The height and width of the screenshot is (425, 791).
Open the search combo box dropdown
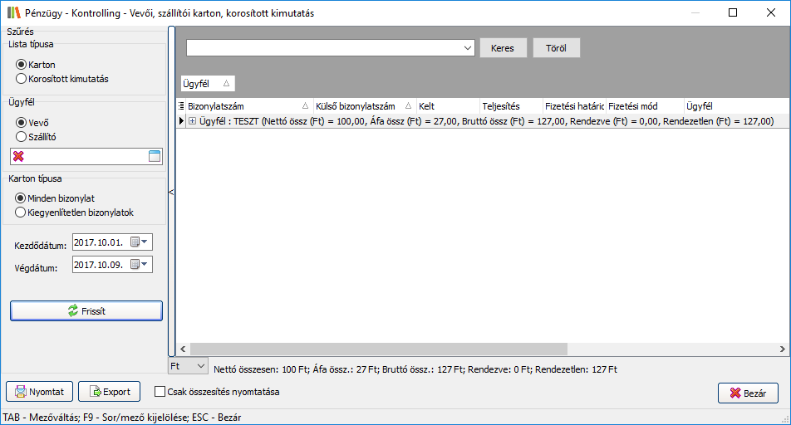(467, 48)
